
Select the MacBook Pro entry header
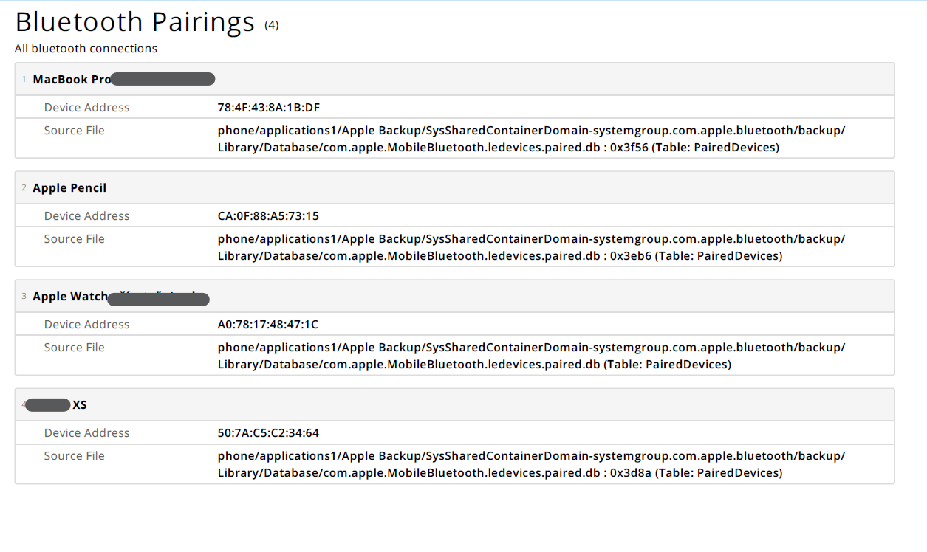[x=72, y=80]
